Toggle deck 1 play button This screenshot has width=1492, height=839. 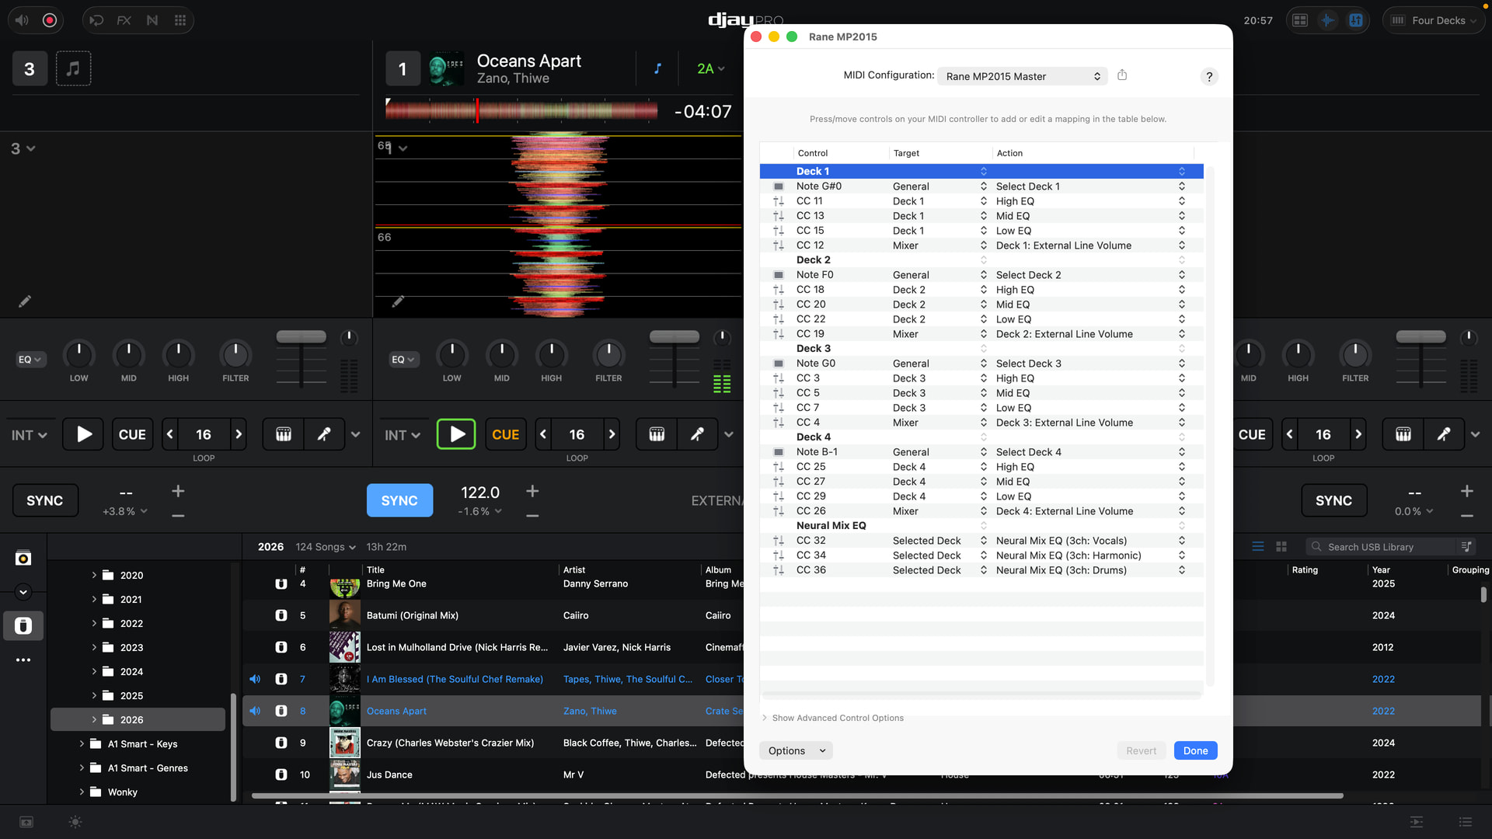(456, 434)
